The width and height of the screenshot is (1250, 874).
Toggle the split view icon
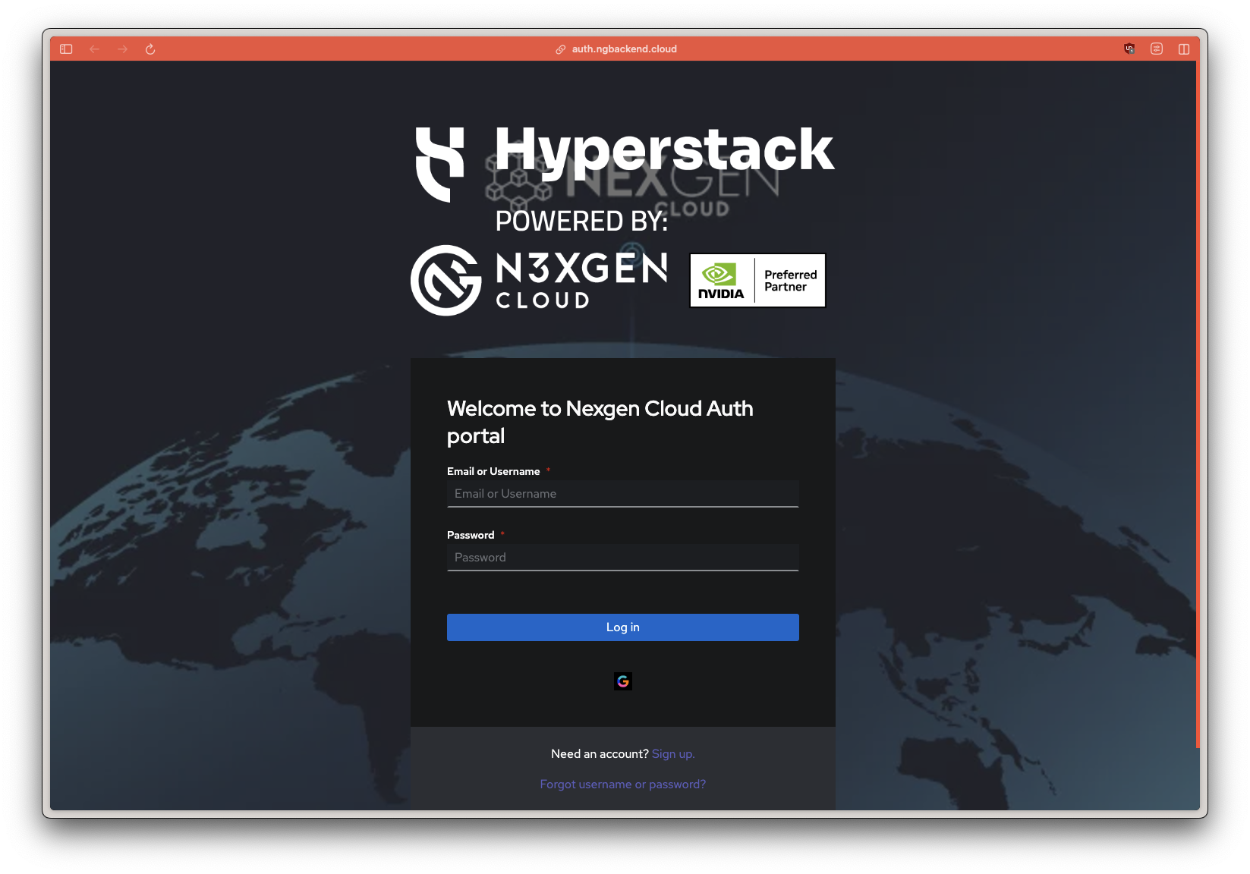pyautogui.click(x=1184, y=49)
